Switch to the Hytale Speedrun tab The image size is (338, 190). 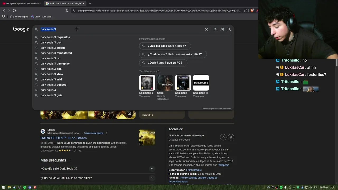pos(22,3)
